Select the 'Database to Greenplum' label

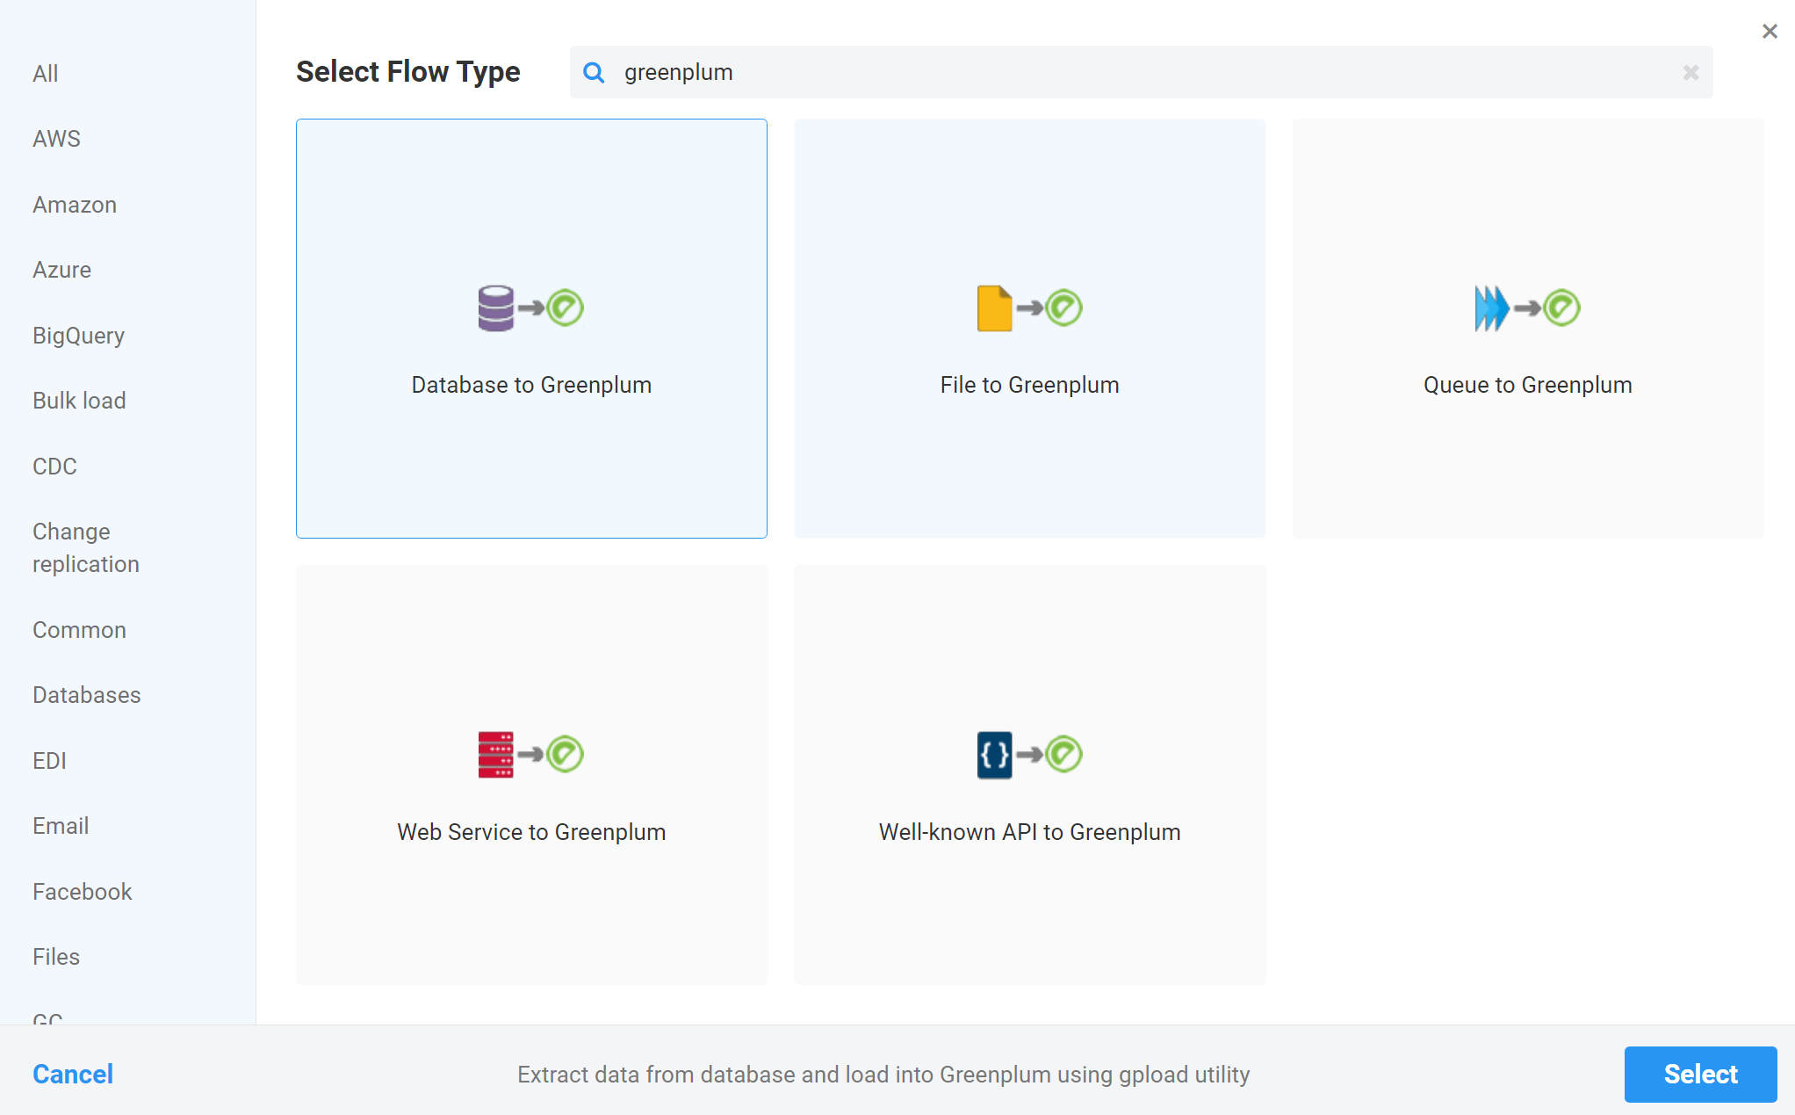pyautogui.click(x=531, y=385)
